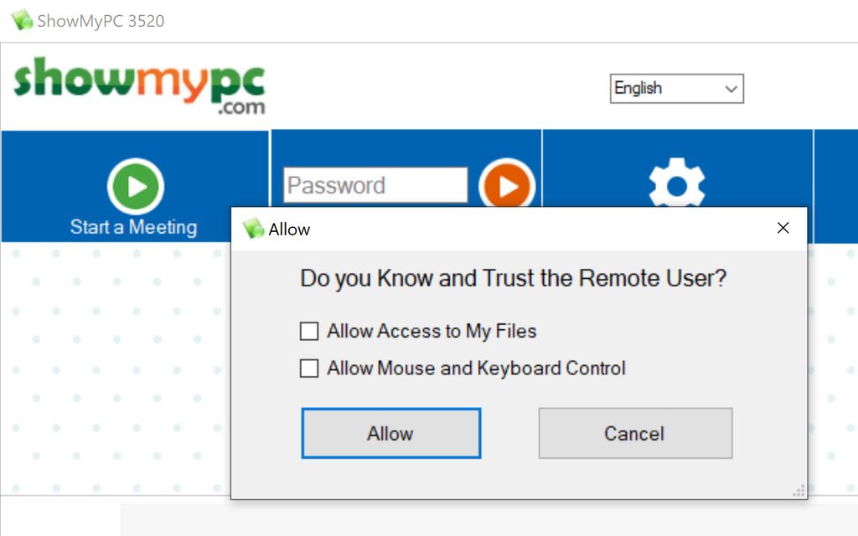Cancel the remote user trust dialog
The width and height of the screenshot is (858, 536).
point(634,433)
